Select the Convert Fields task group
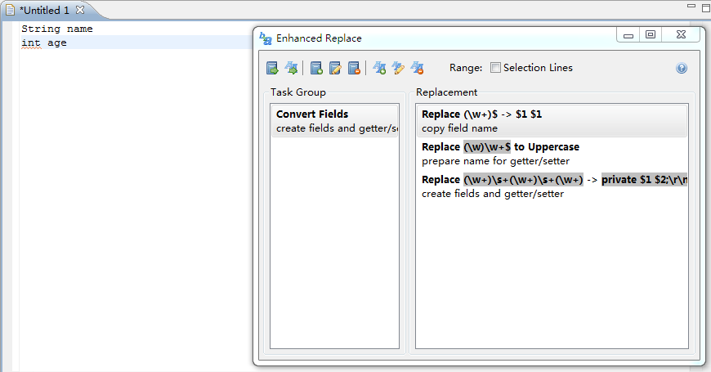The height and width of the screenshot is (372, 711). (x=334, y=121)
